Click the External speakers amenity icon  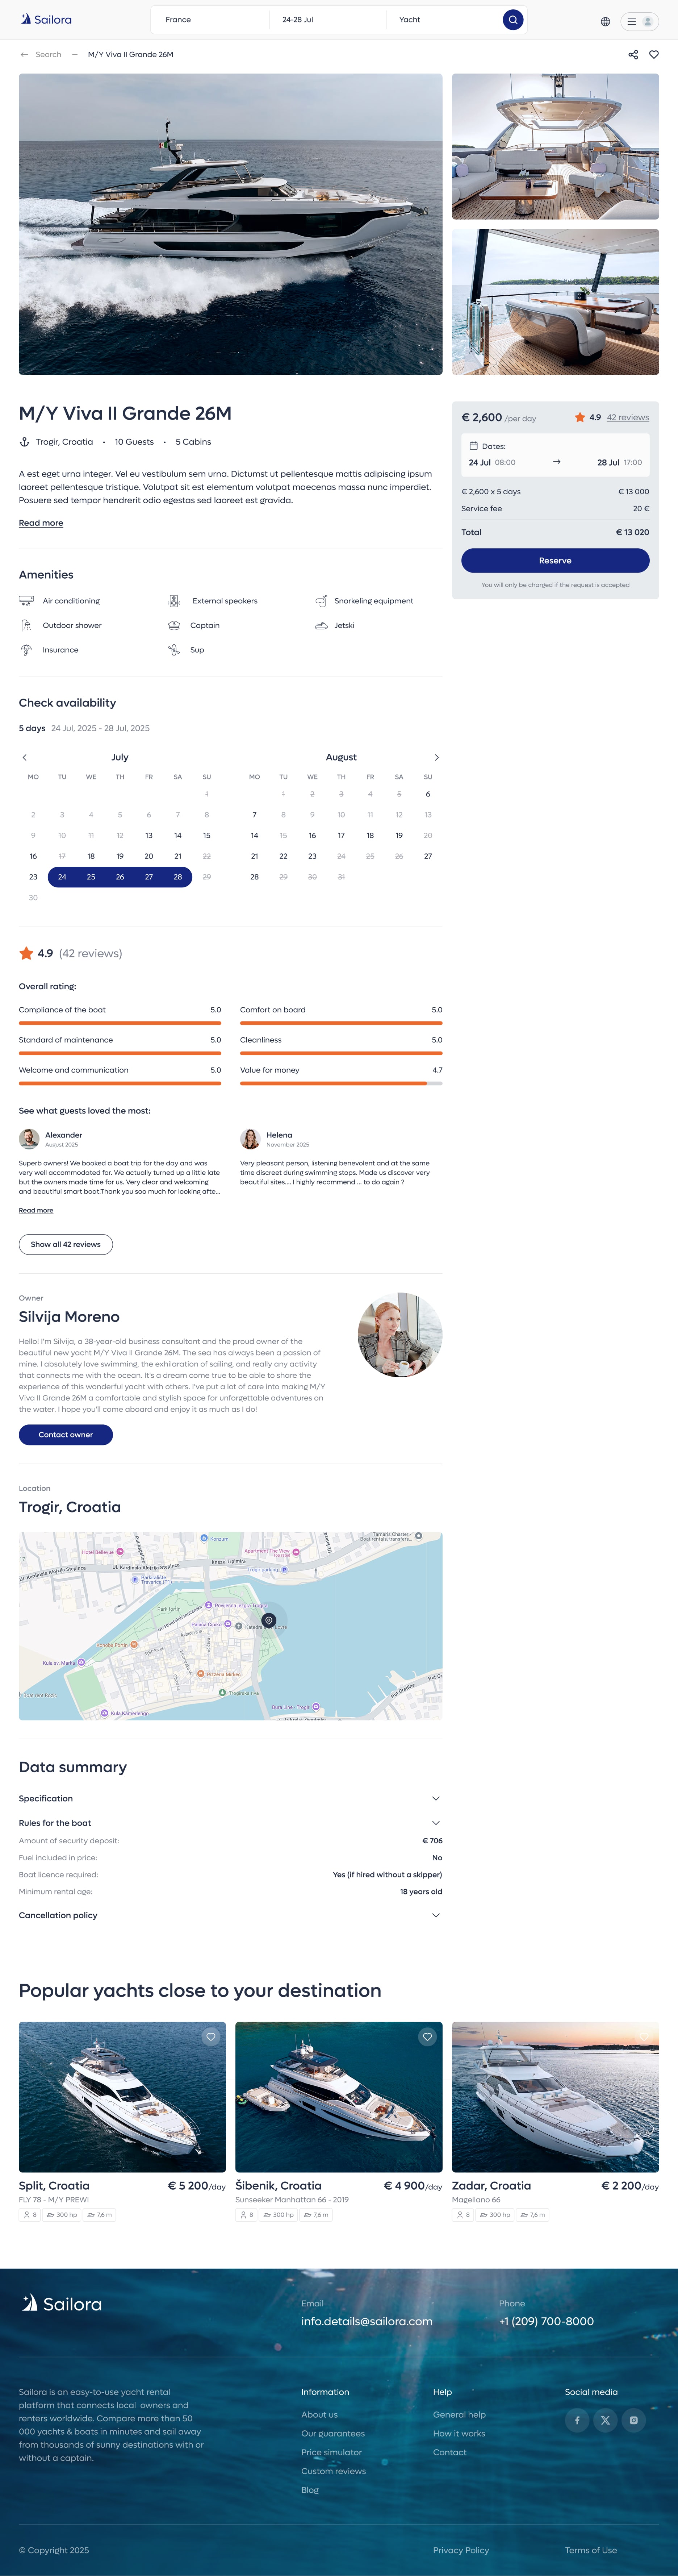coord(174,601)
